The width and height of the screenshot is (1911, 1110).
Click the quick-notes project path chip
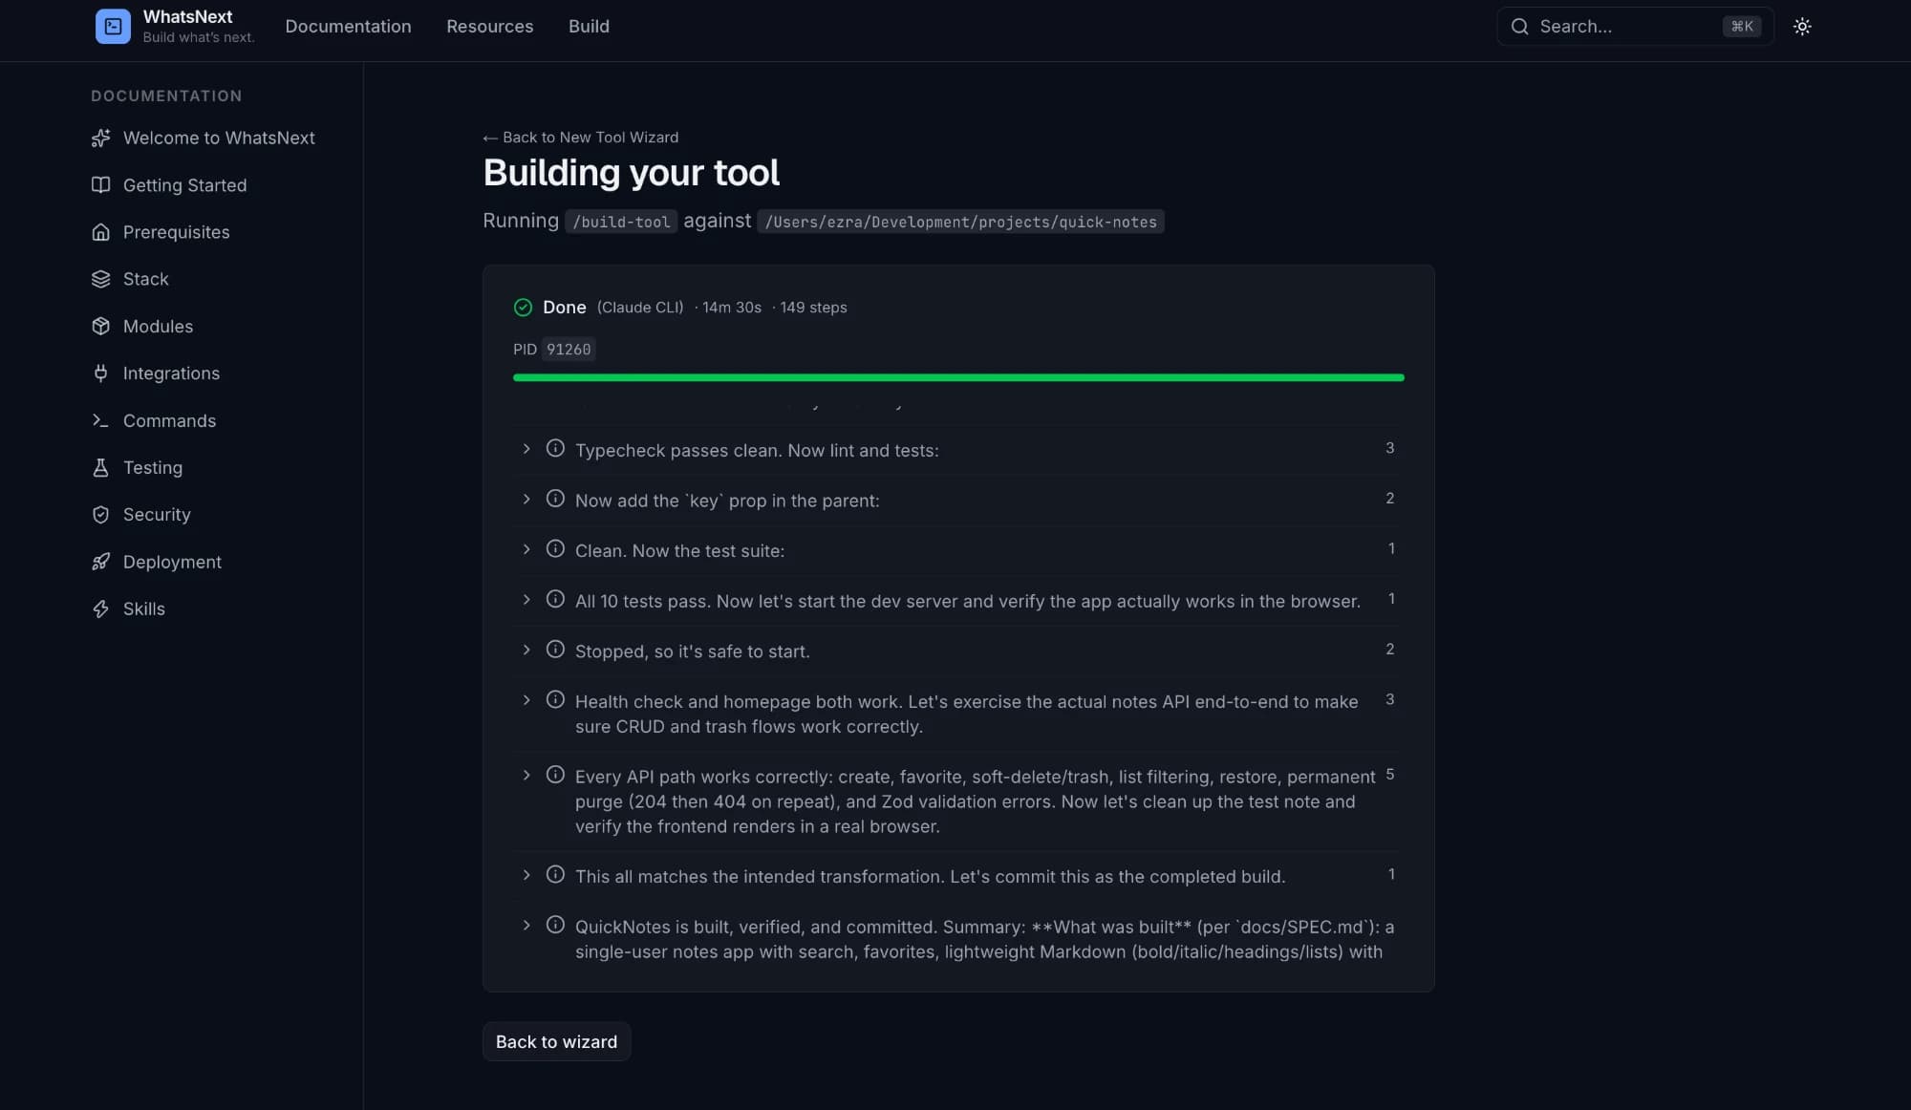960,222
